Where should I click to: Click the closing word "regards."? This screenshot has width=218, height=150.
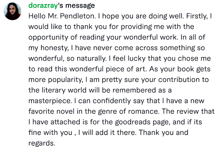pos(42,143)
